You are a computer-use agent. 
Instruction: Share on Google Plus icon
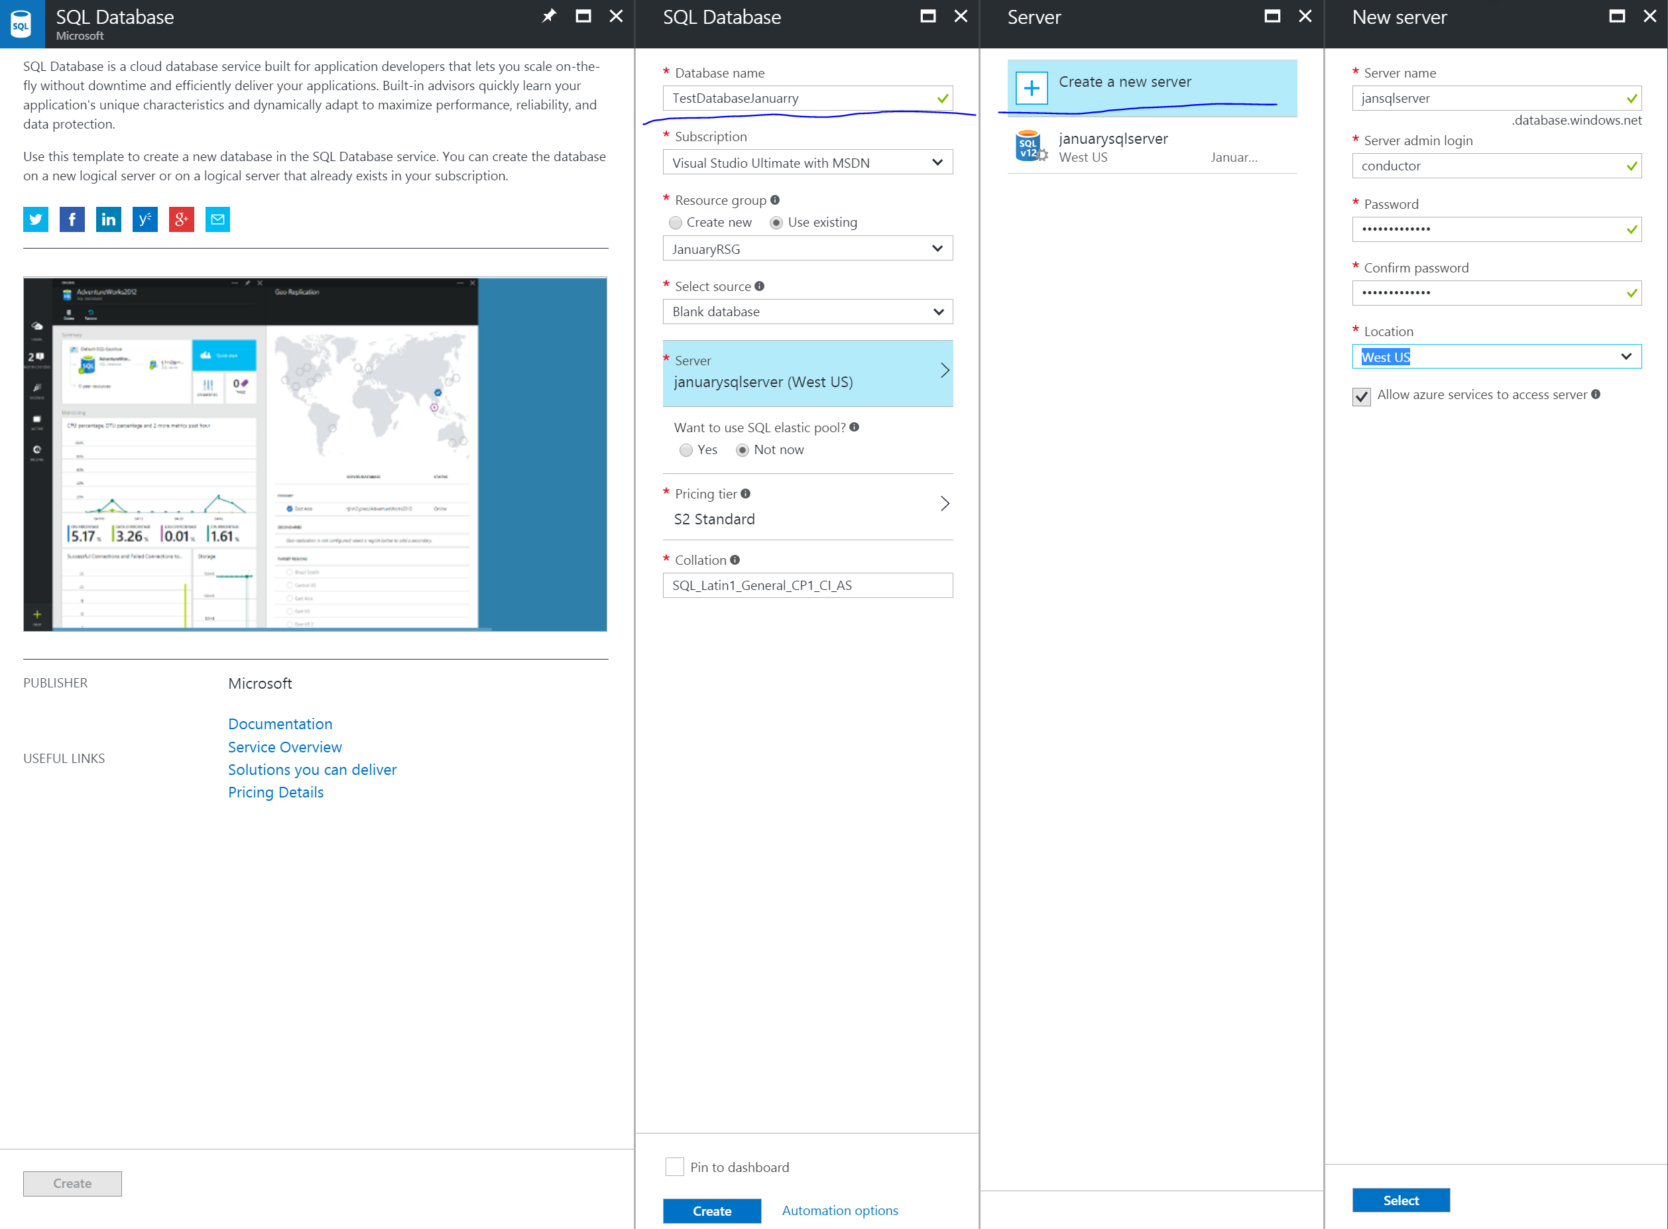[182, 219]
